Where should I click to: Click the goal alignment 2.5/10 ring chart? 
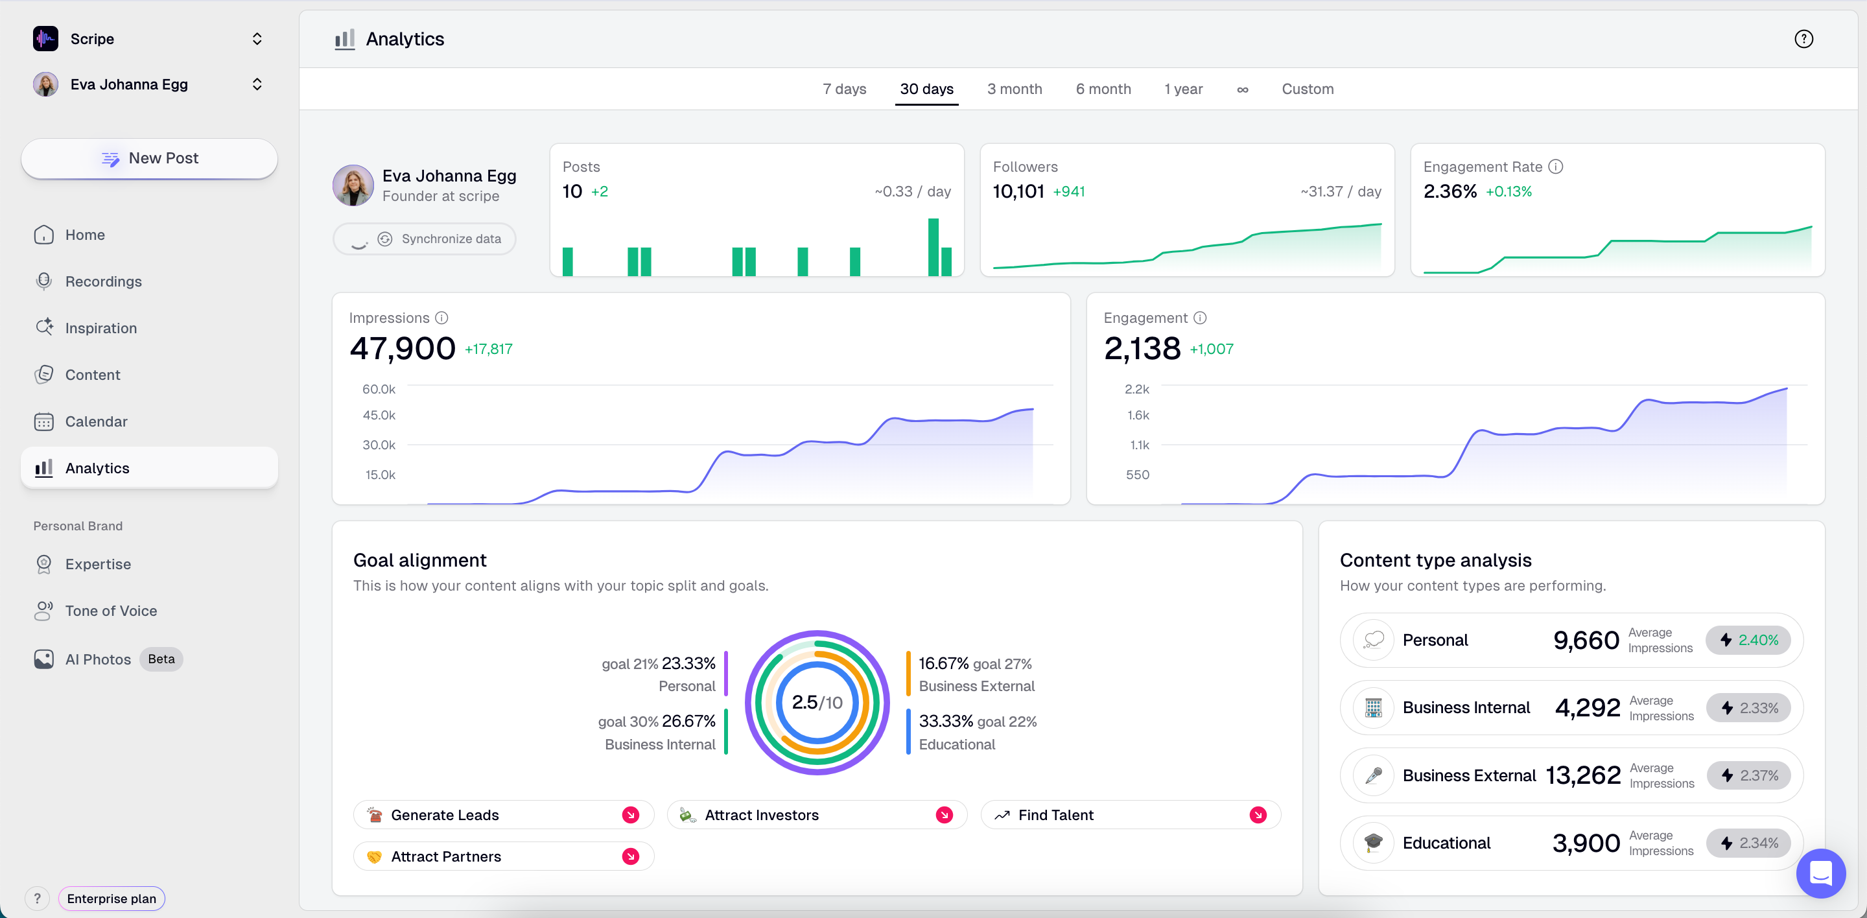click(x=817, y=702)
